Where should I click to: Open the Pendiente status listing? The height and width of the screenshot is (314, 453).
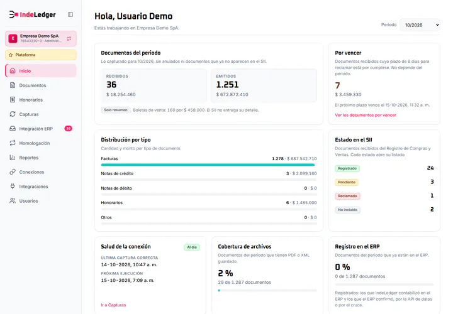coord(347,182)
